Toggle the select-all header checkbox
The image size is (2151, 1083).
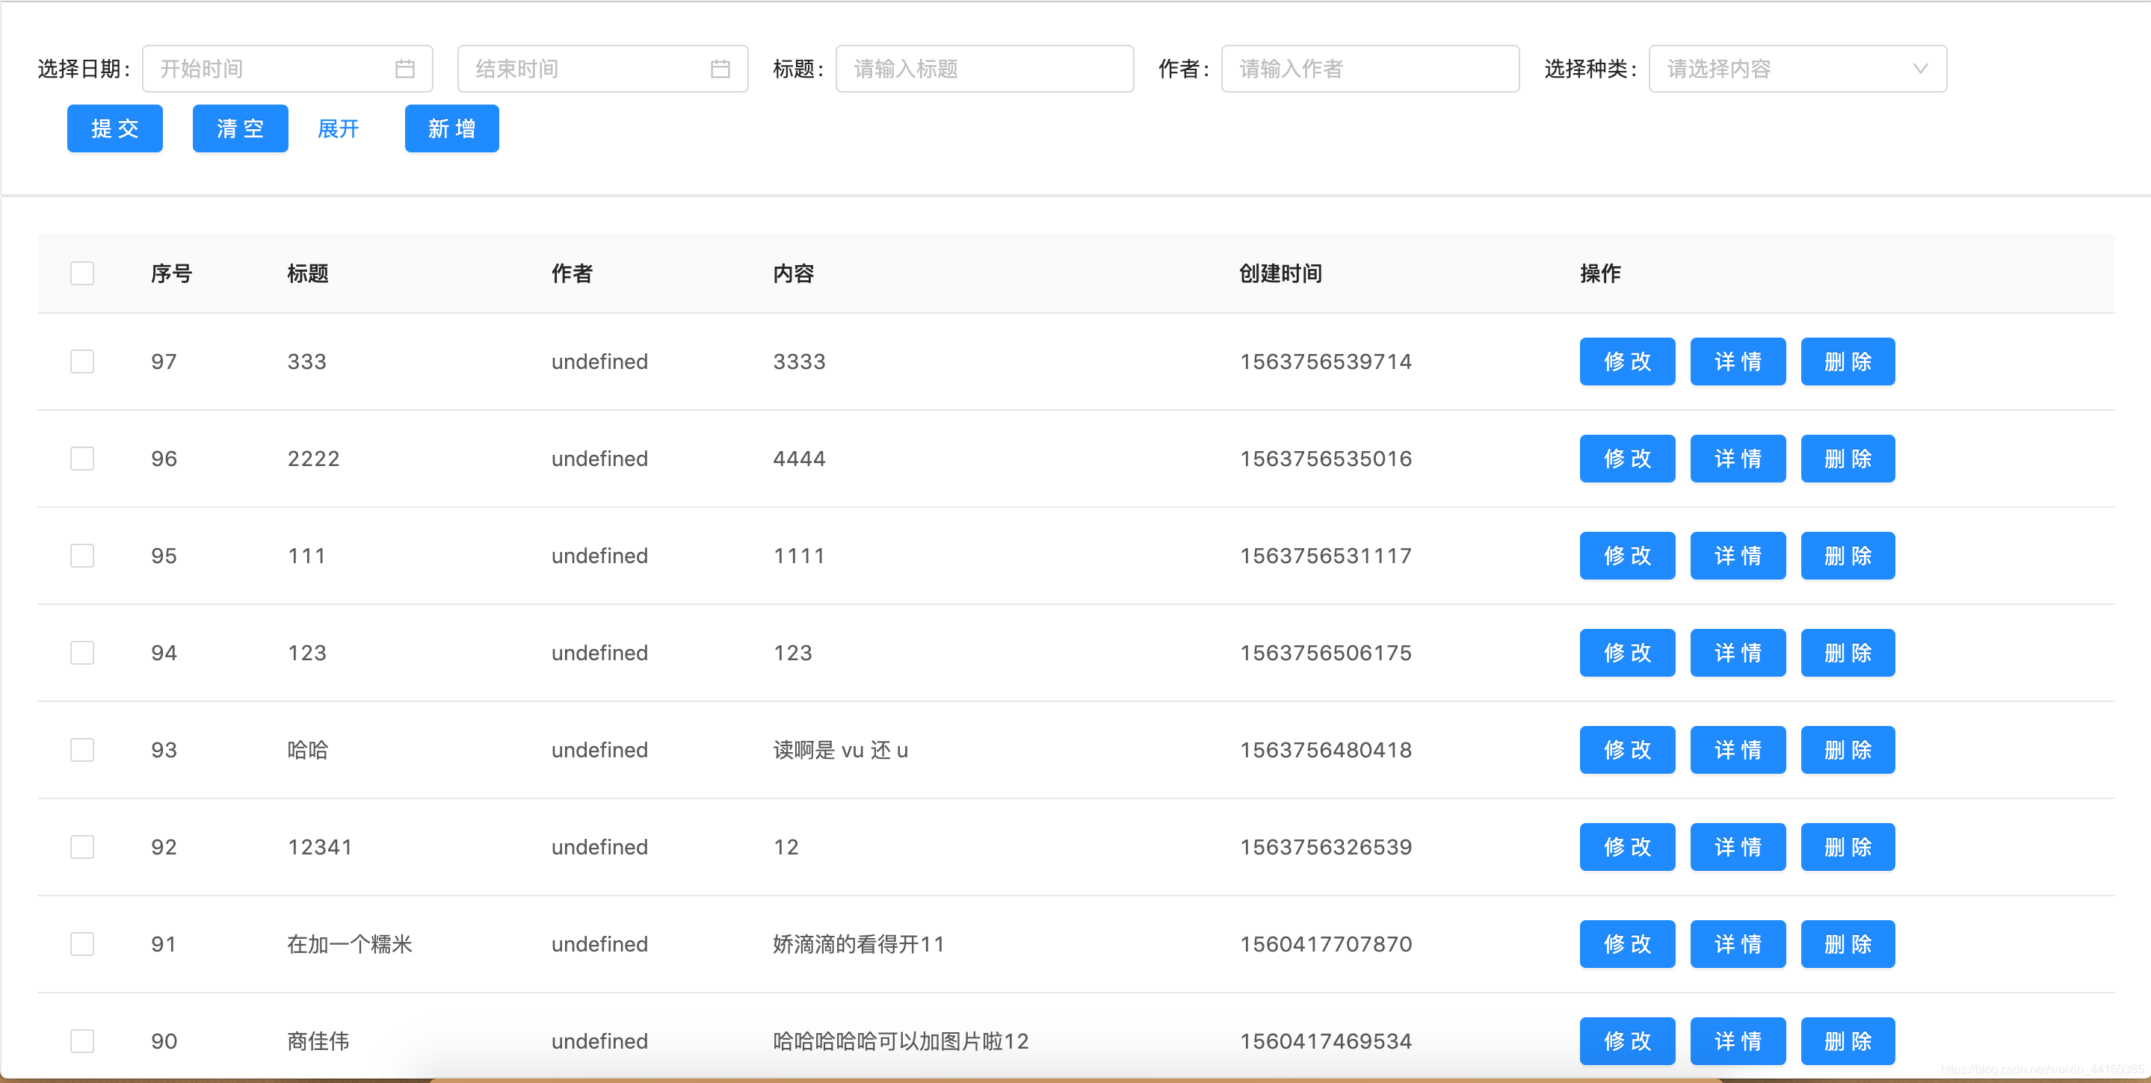81,273
